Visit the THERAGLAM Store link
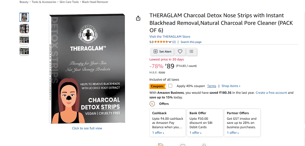This screenshot has width=305, height=146. [170, 36]
